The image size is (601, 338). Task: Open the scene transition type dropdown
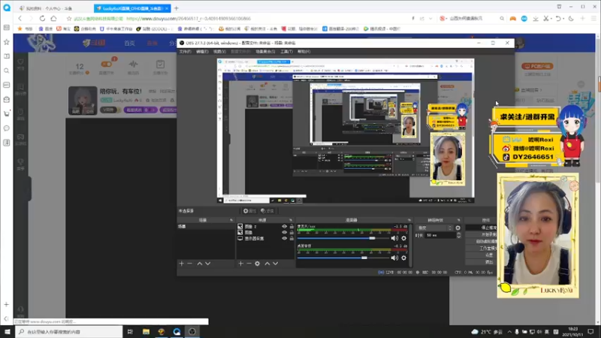pyautogui.click(x=434, y=228)
